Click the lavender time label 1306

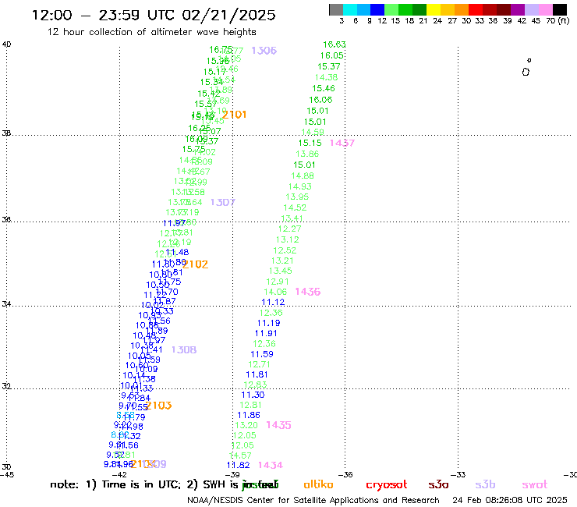(264, 51)
